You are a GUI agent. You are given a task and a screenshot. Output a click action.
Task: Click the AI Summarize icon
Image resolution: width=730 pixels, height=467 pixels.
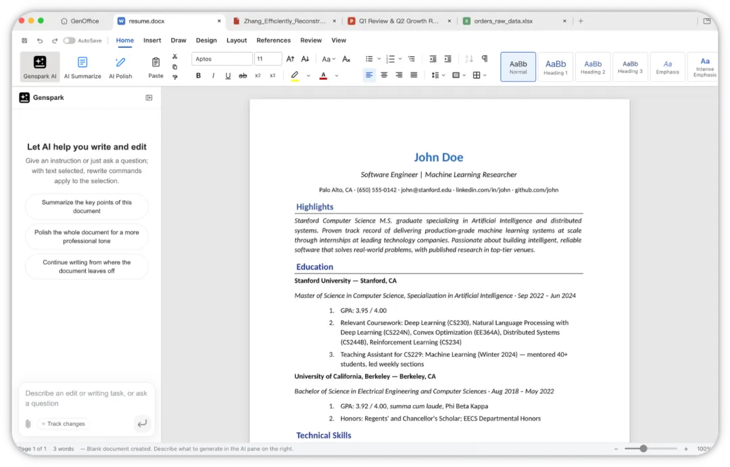tap(82, 62)
